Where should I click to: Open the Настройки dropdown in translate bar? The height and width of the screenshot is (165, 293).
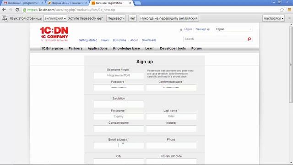(273, 18)
